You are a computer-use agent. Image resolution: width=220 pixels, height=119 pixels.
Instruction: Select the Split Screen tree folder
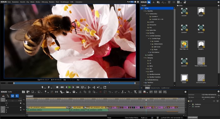point(156,47)
